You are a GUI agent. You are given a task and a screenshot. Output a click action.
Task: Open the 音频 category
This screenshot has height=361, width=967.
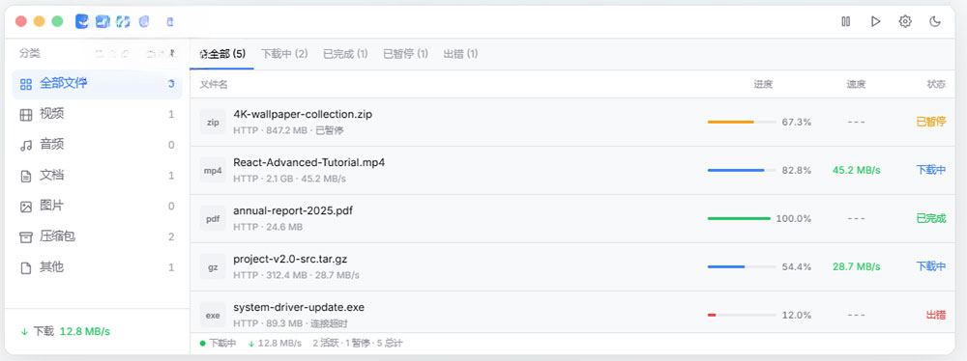tap(97, 145)
